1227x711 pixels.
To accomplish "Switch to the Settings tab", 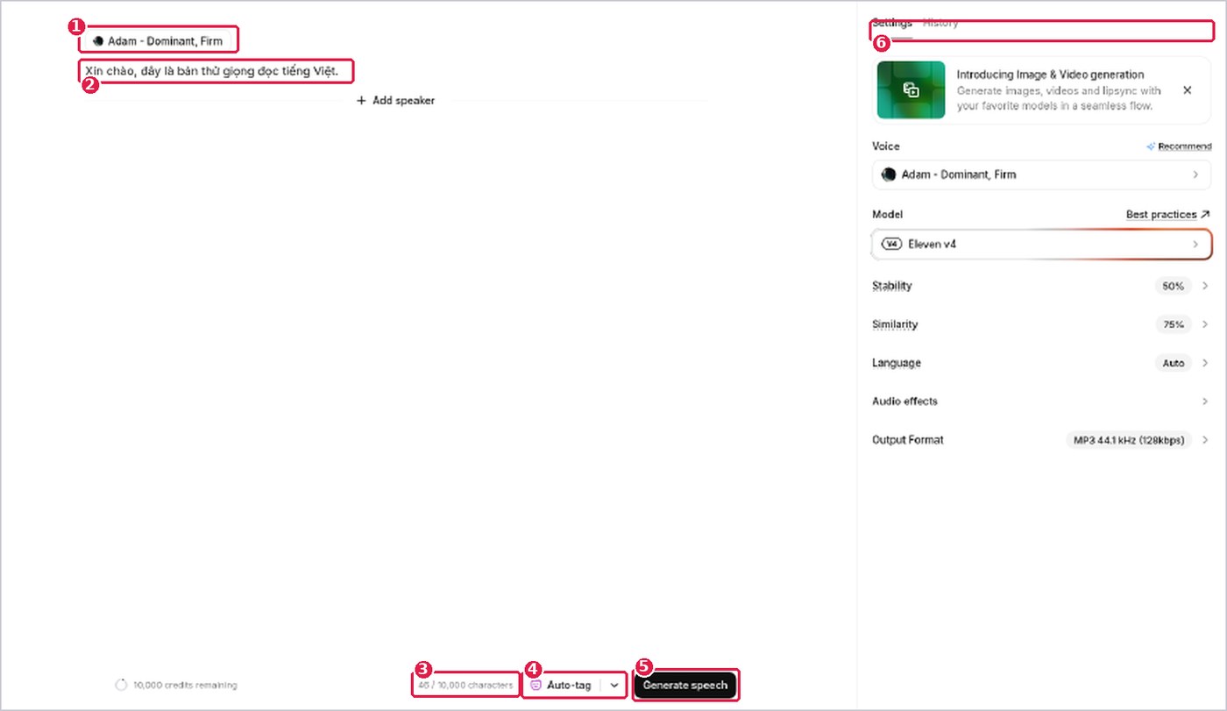I will [x=892, y=24].
